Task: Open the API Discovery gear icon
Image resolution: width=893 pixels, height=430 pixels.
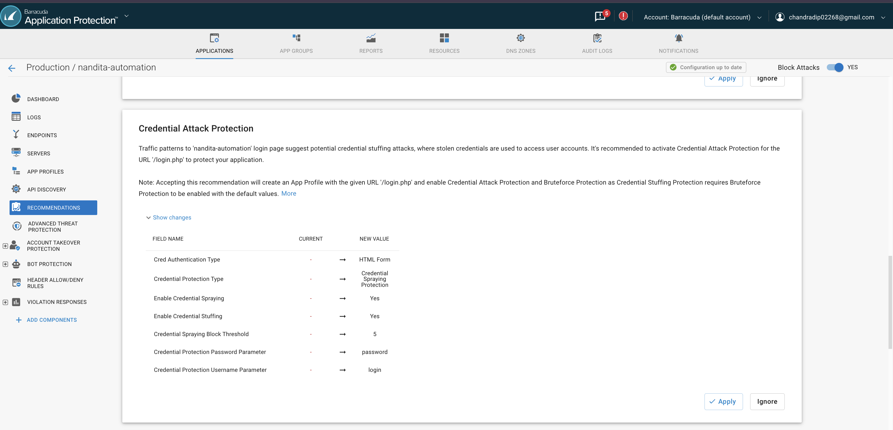Action: 16,189
